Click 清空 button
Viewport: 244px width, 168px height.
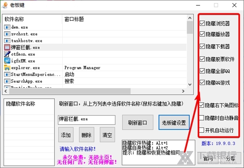107,135
